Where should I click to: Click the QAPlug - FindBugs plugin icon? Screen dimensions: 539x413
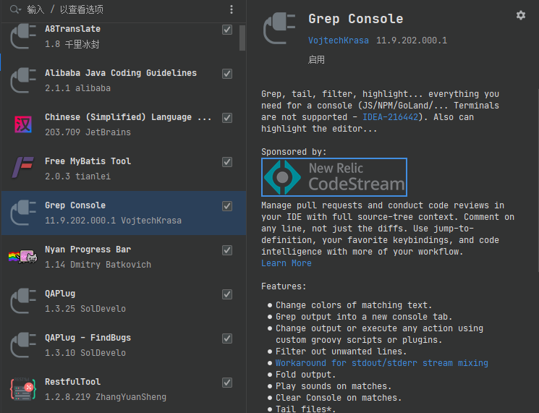tap(23, 345)
